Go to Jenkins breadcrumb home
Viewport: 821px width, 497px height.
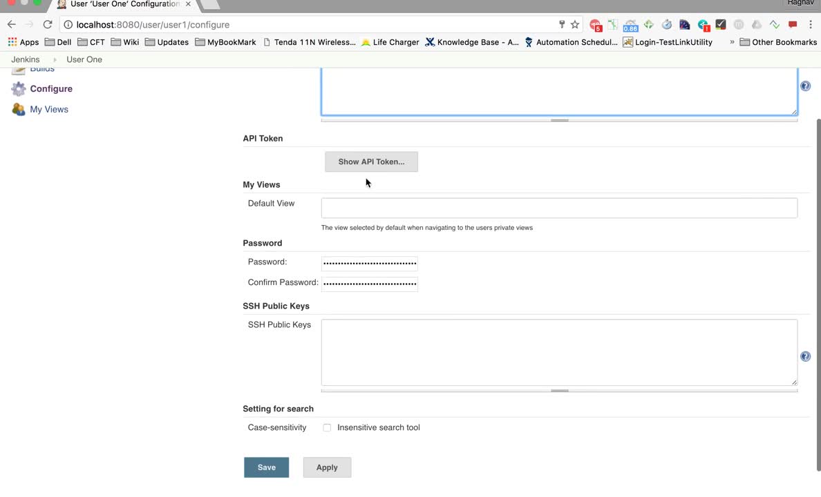[x=26, y=59]
